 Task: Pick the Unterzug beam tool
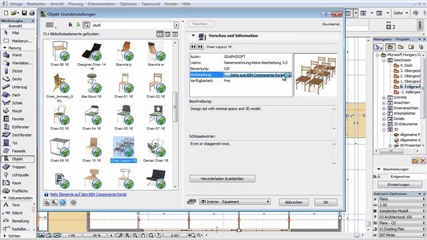(19, 87)
